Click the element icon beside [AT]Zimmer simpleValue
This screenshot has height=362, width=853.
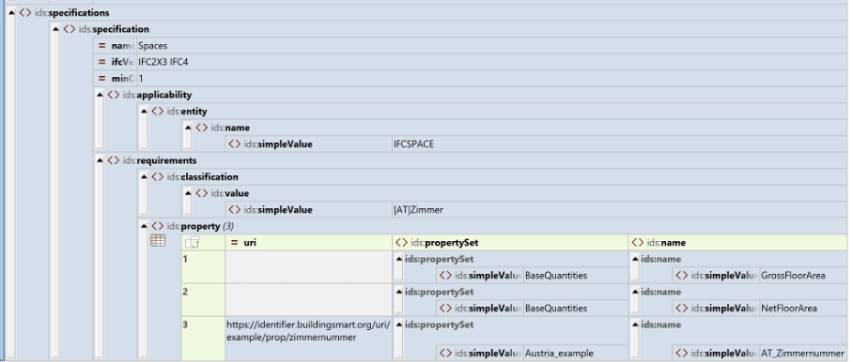point(235,210)
